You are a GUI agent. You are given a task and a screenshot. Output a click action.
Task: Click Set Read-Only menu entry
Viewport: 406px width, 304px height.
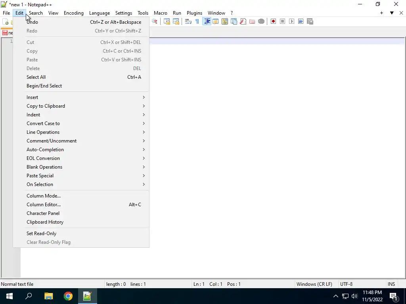[x=81, y=234]
